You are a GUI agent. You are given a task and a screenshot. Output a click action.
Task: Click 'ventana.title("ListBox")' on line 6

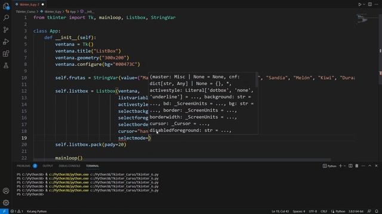[x=88, y=51]
